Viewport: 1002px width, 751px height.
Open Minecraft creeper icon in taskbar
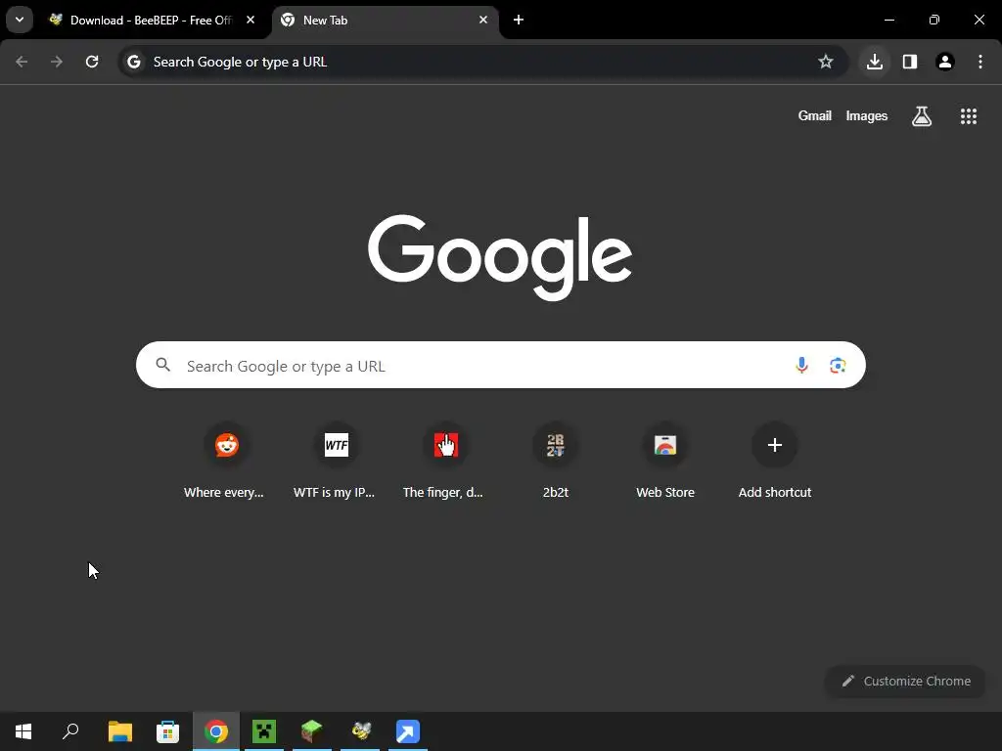pos(264,731)
